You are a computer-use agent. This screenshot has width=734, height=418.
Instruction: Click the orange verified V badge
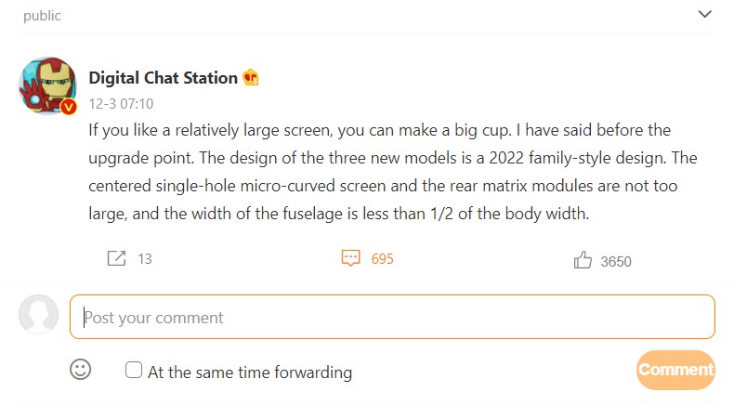69,108
